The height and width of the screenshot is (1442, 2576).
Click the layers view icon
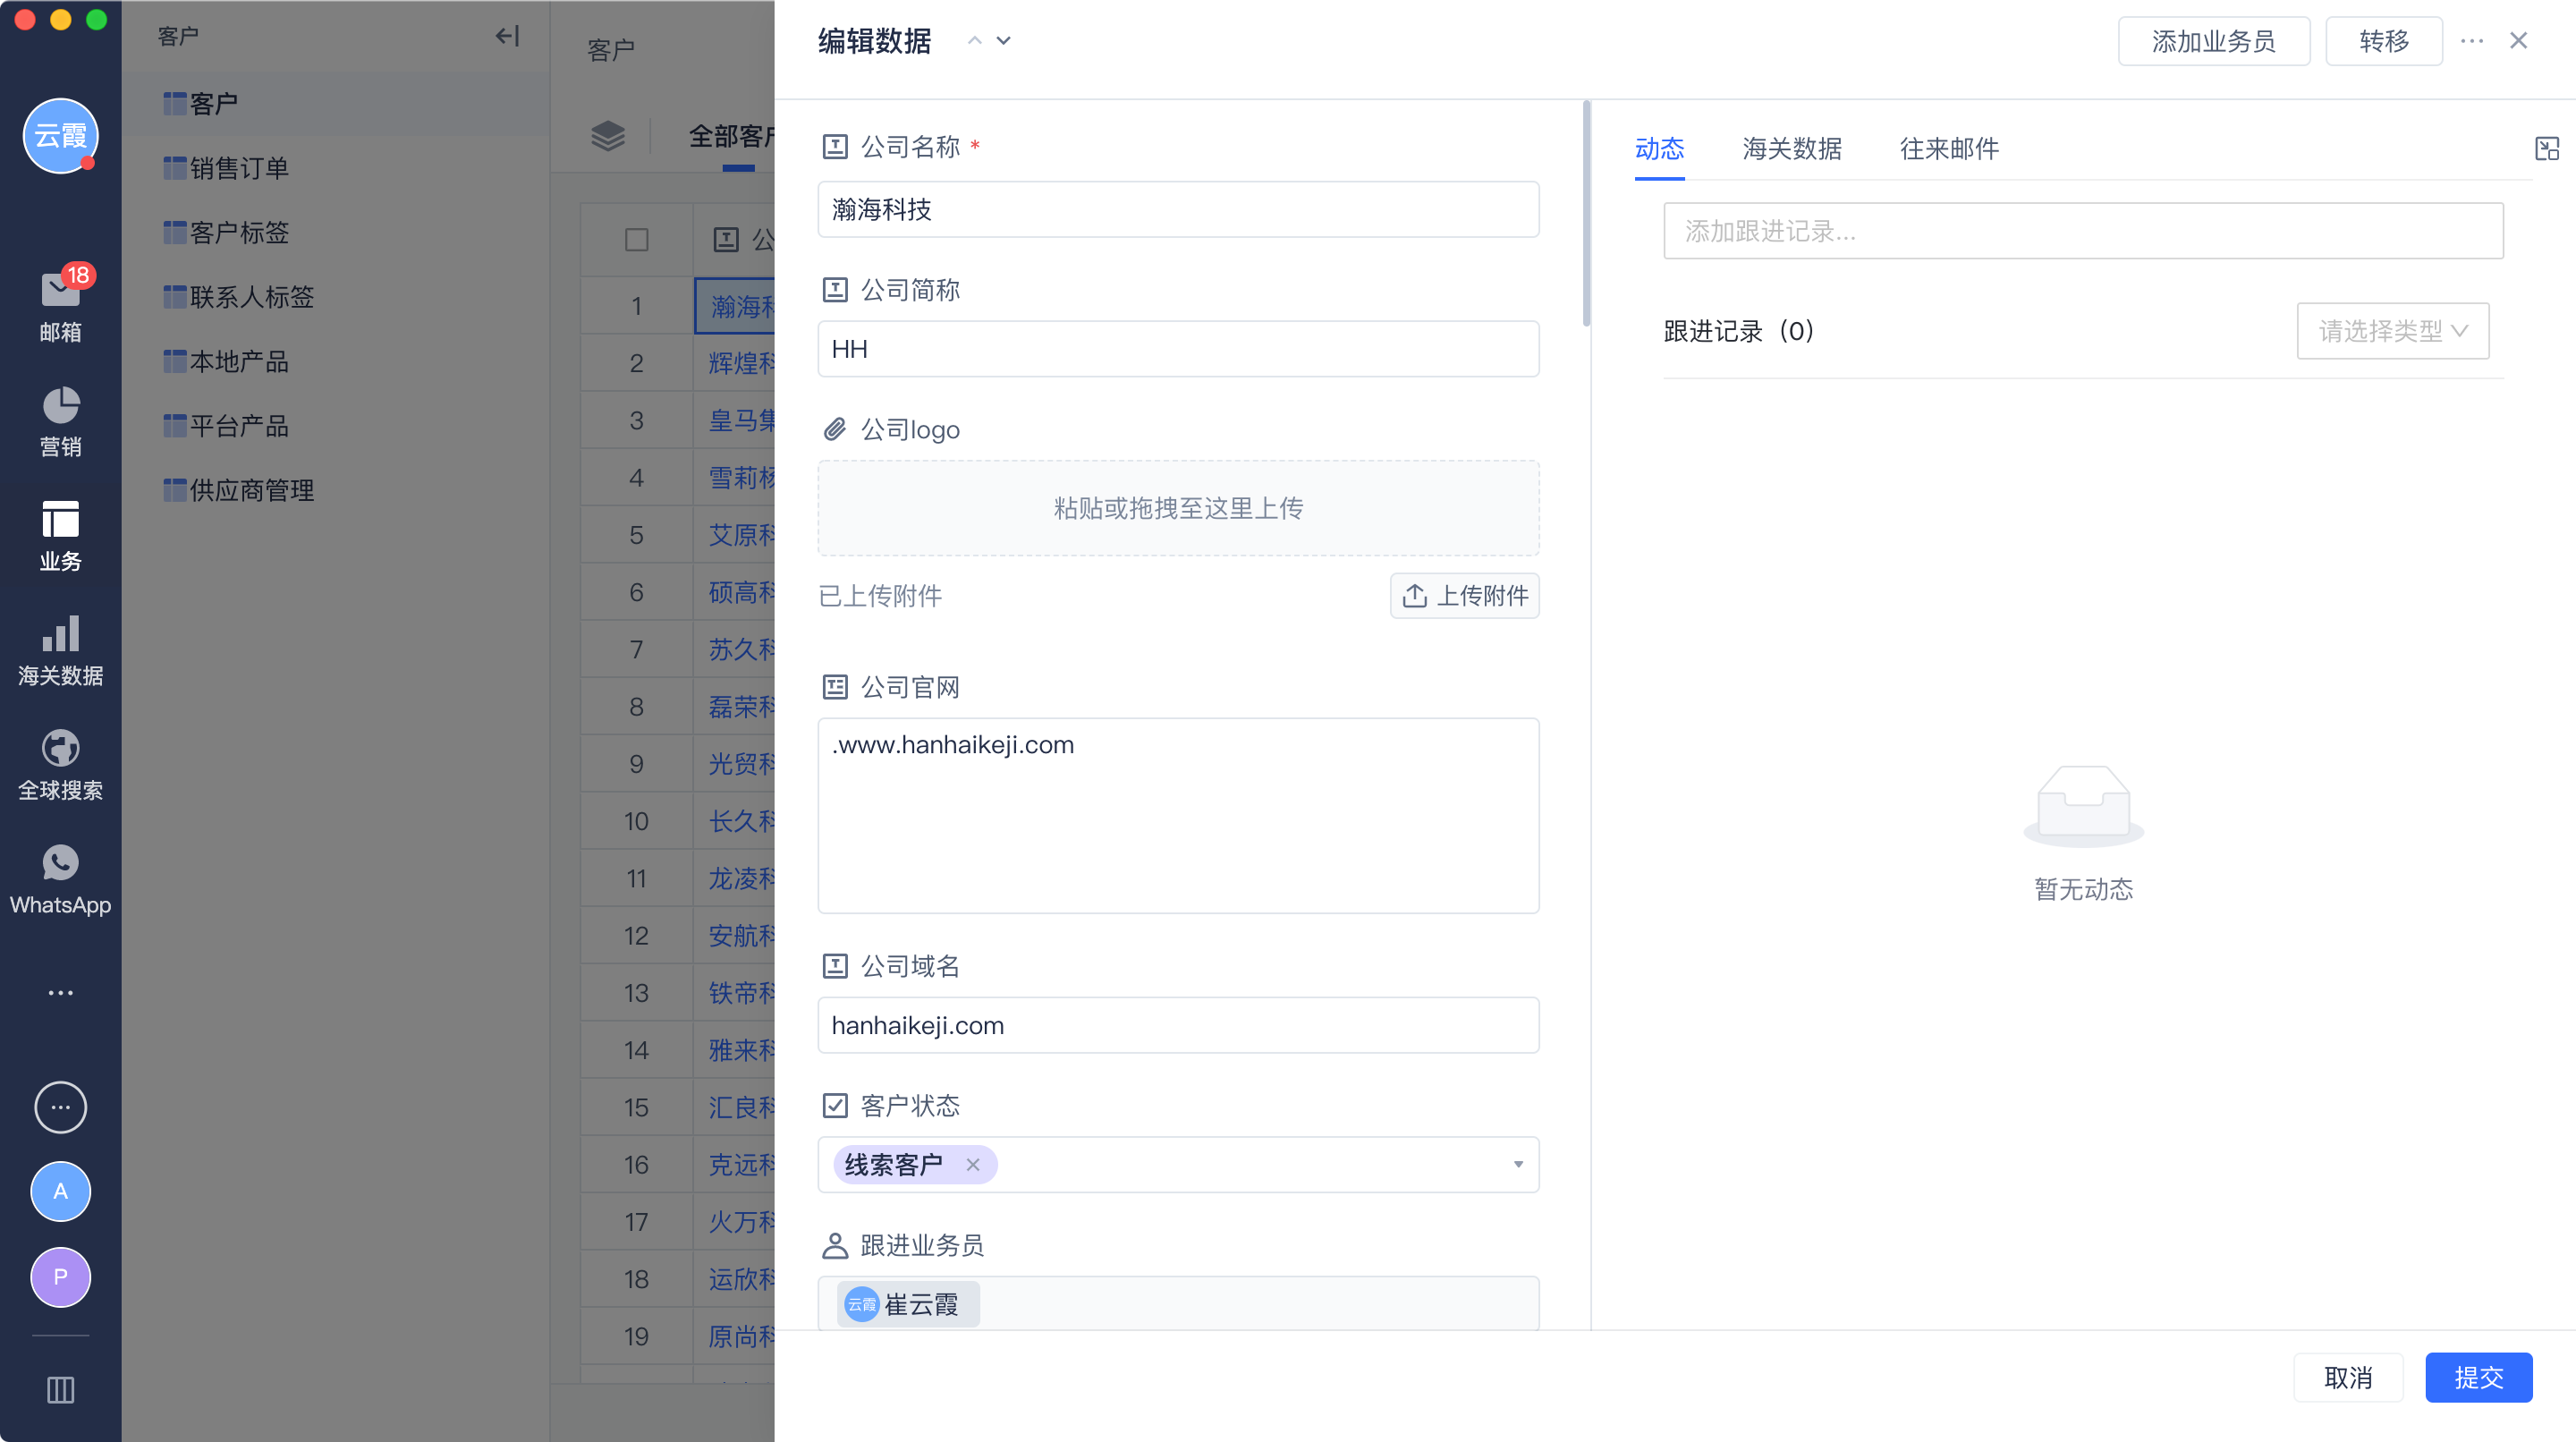pyautogui.click(x=608, y=136)
